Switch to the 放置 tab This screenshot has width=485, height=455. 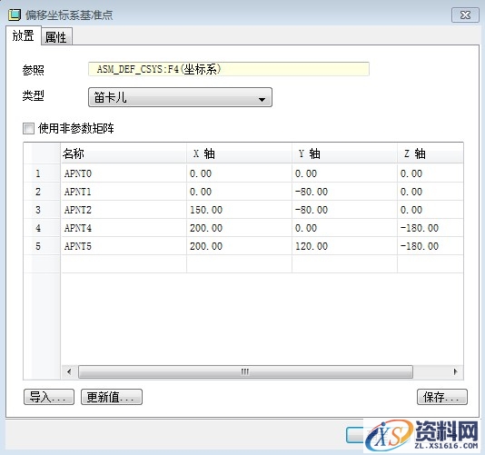coord(24,36)
